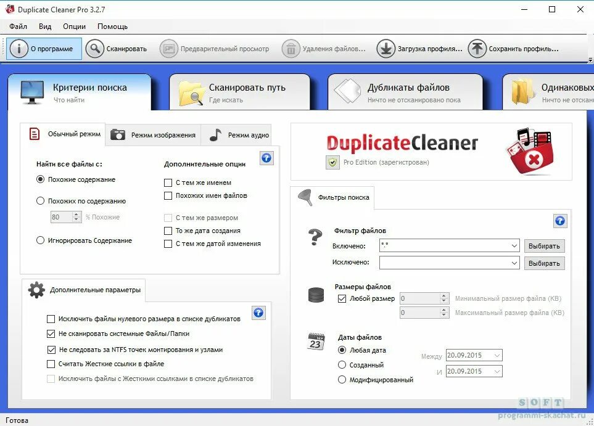Click the funnel icon of Фильтры поиска

(305, 197)
